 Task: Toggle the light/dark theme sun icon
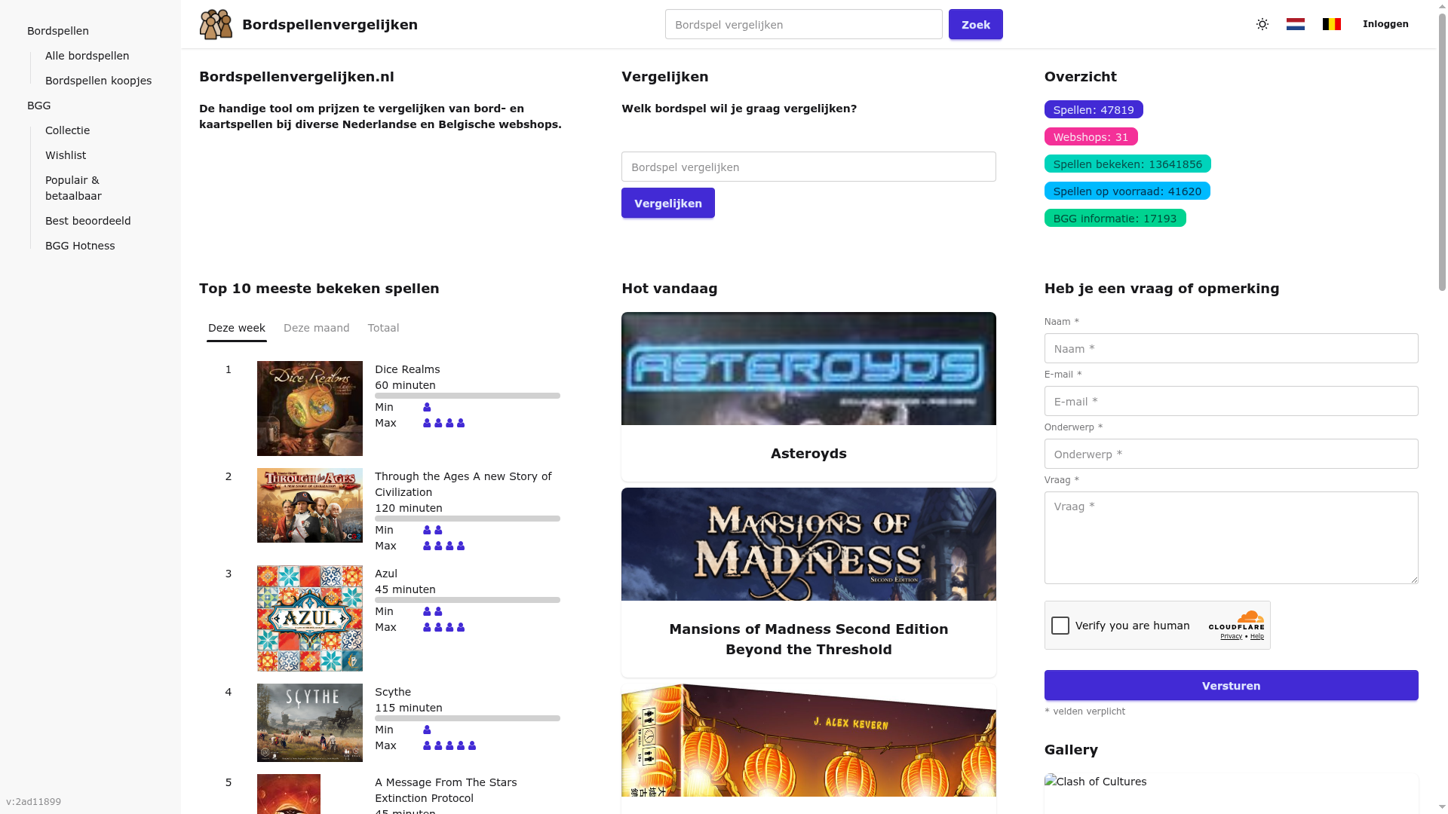[x=1262, y=24]
